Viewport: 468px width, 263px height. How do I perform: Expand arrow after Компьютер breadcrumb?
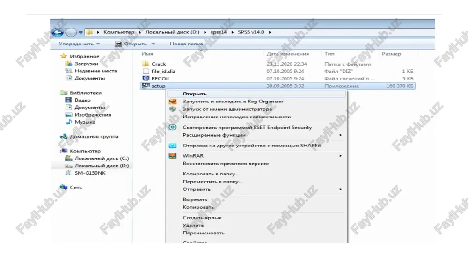click(x=139, y=32)
